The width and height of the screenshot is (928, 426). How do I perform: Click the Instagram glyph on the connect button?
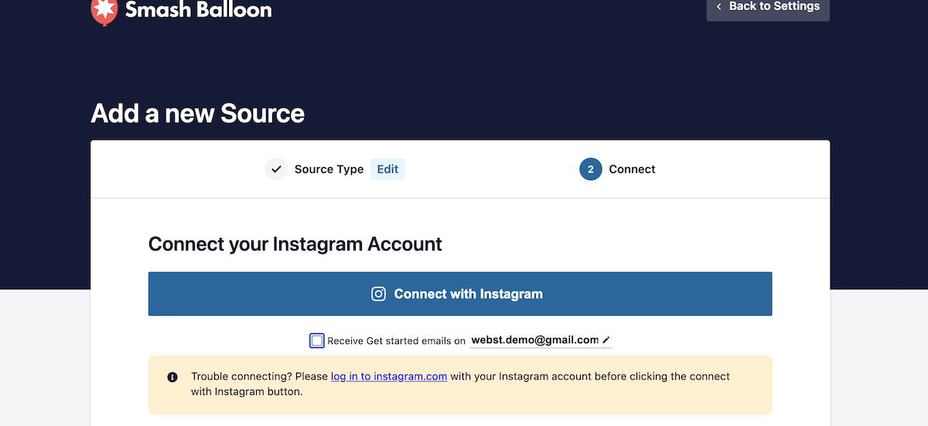coord(378,294)
